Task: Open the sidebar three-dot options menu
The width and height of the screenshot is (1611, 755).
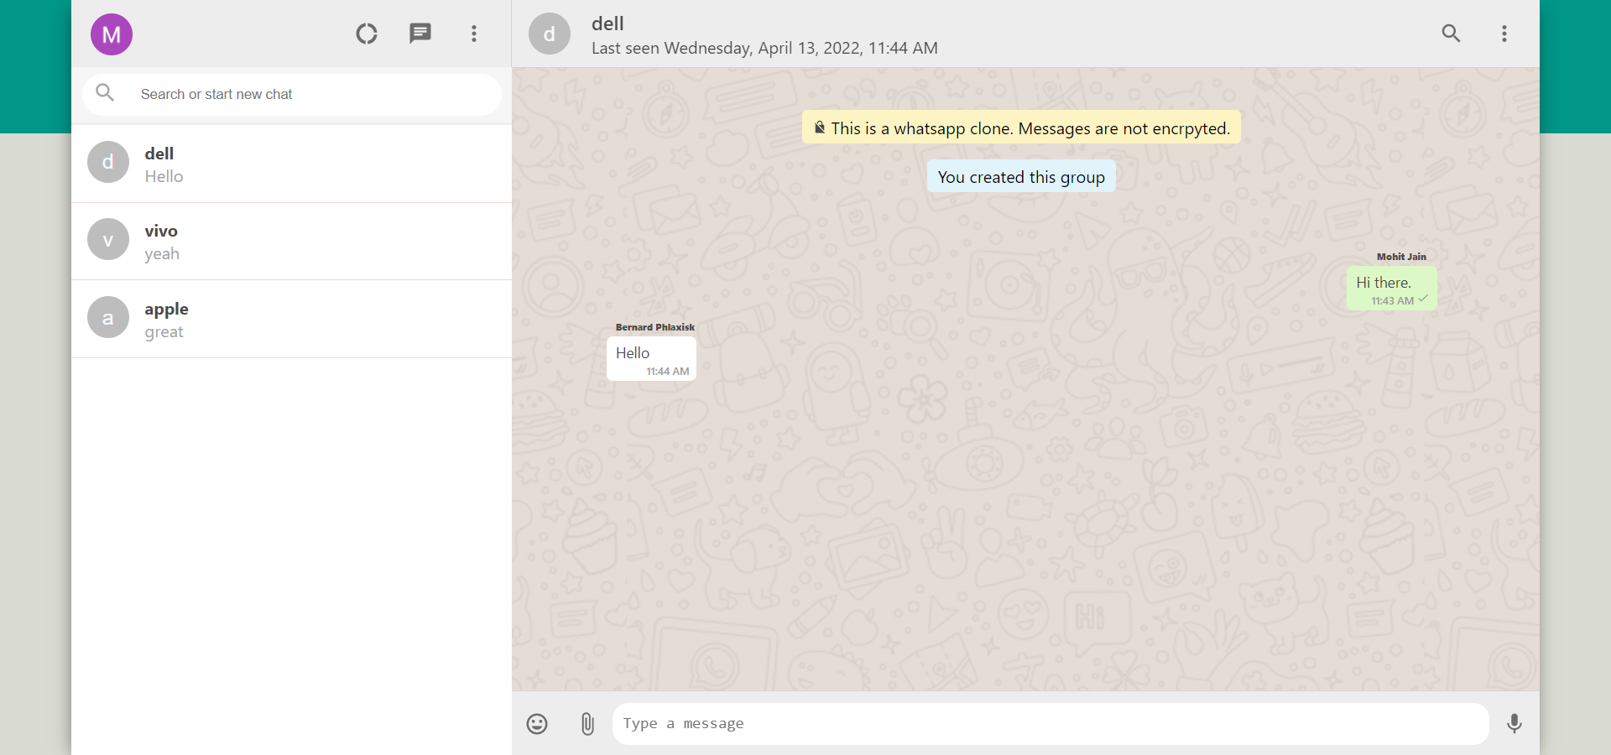Action: pyautogui.click(x=473, y=34)
